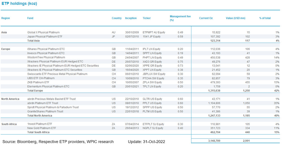Select the Bloomberg source citation line
Viewport: 282px width, 145px height.
pyautogui.click(x=58, y=142)
